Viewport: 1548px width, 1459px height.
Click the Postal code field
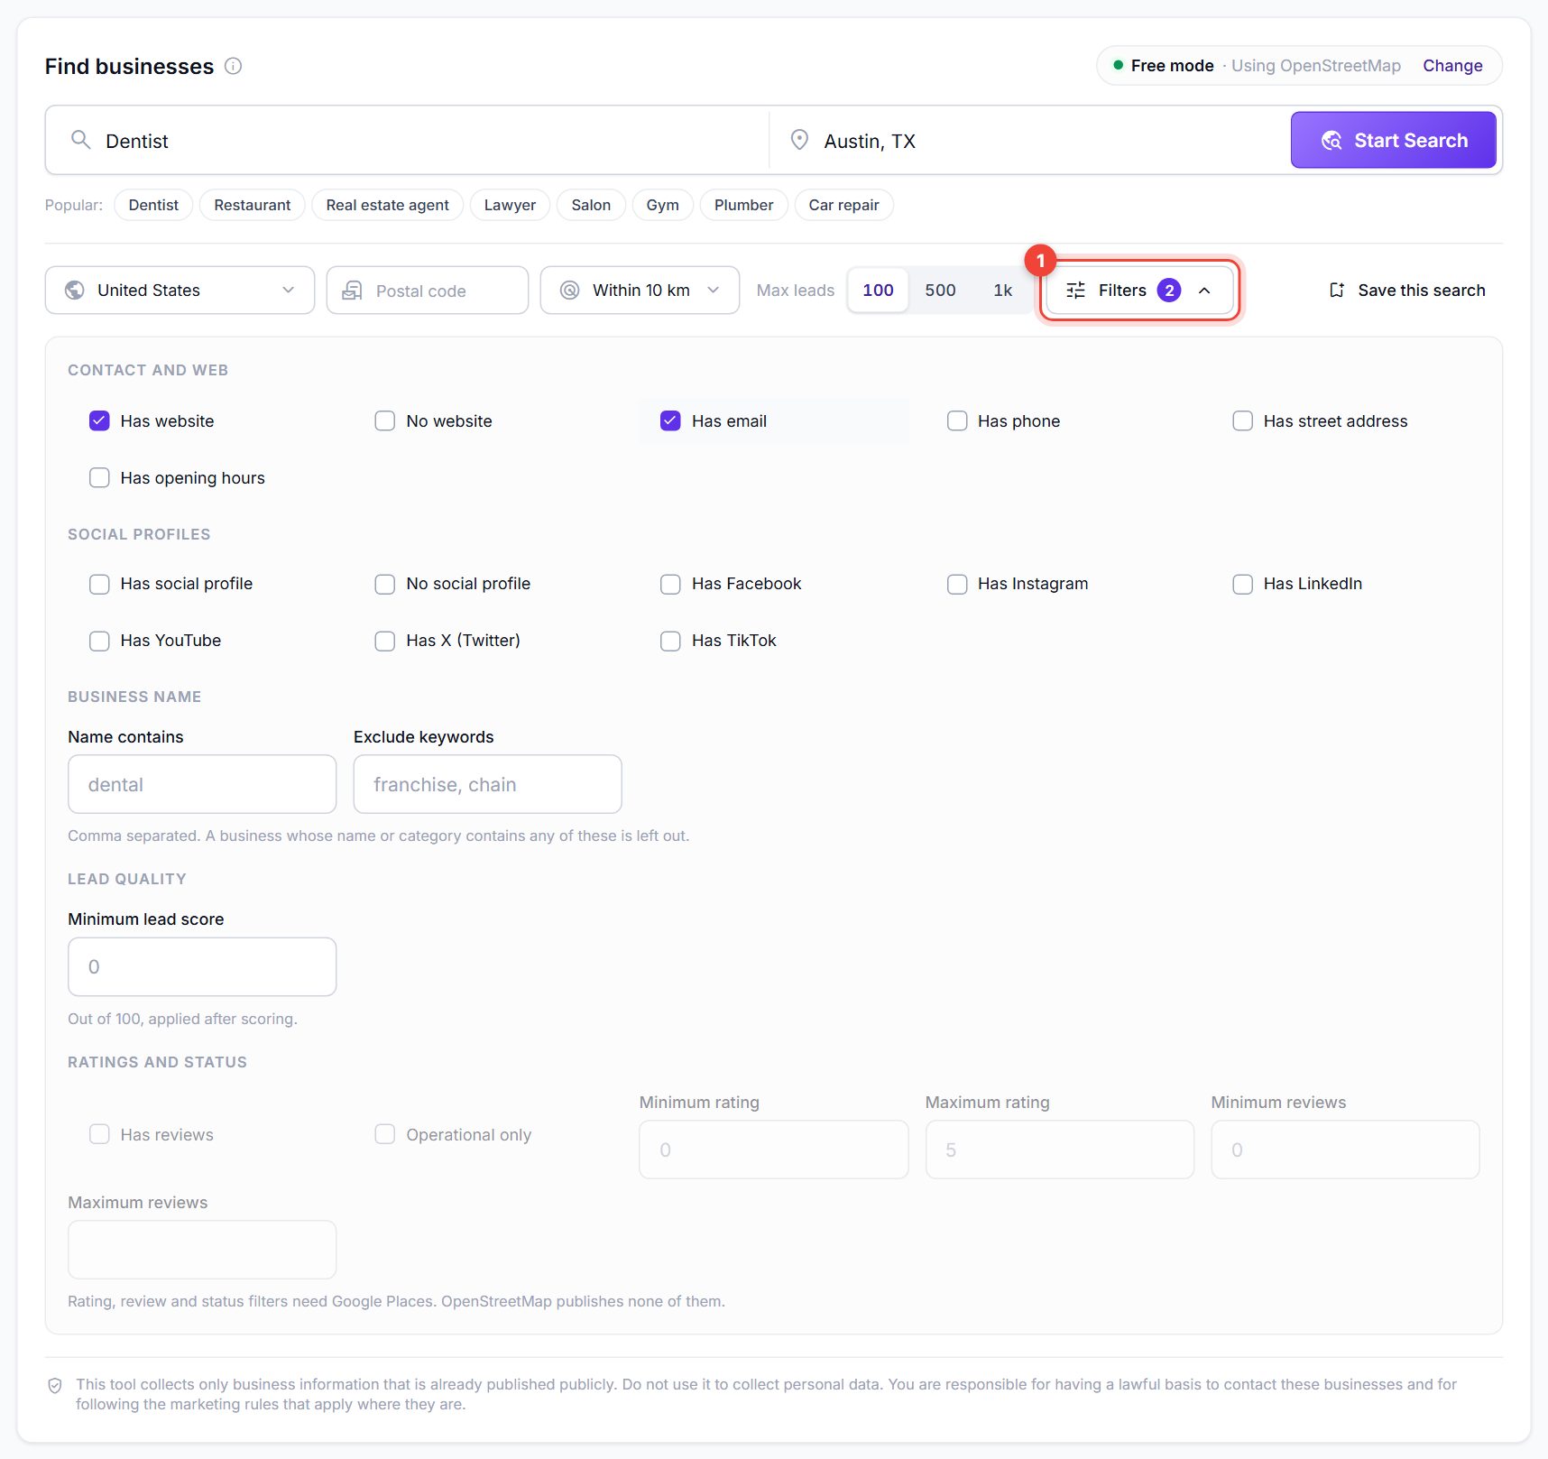tap(428, 291)
